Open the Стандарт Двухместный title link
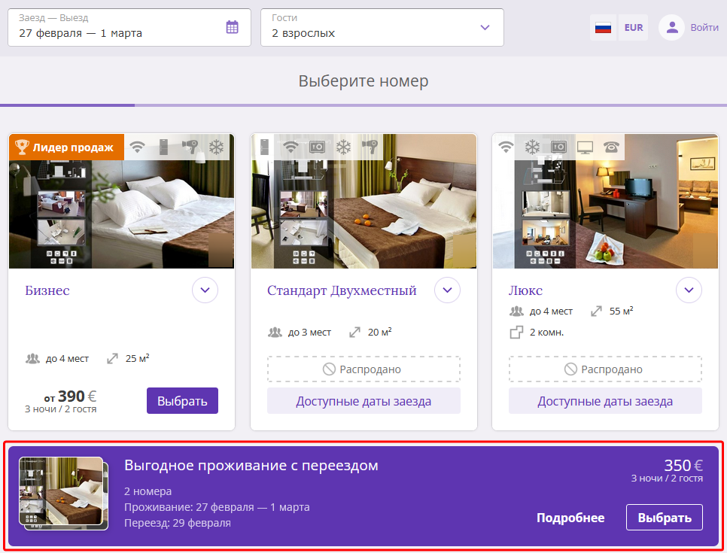This screenshot has width=727, height=553. click(342, 290)
